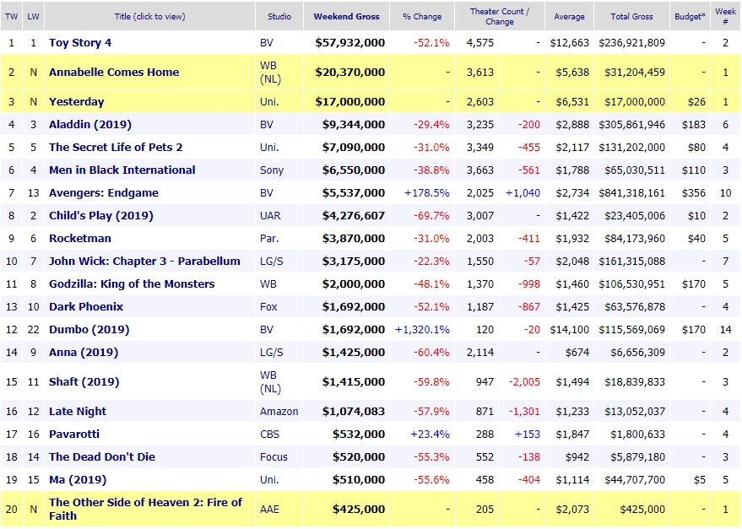
Task: View John Wick: Chapter 3 - Parabellum
Action: pos(144,261)
